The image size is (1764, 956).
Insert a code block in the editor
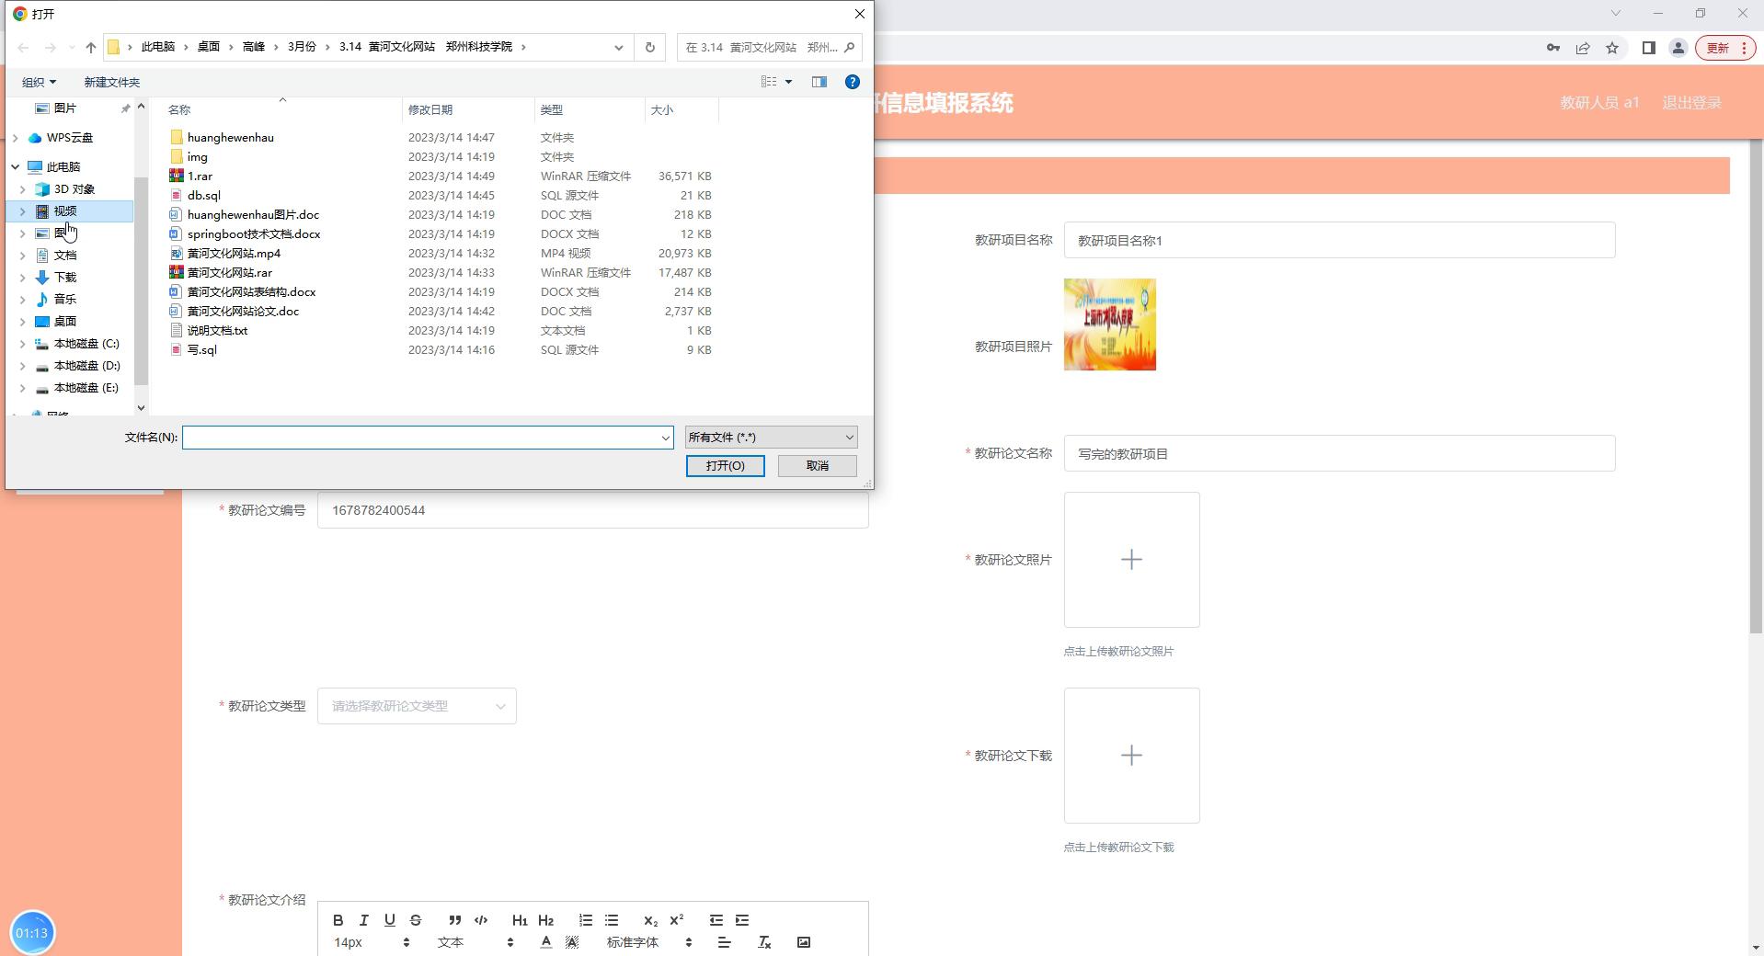480,920
